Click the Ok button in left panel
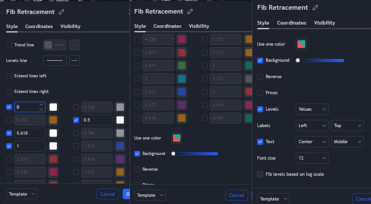Viewport: 371px width, 204px height. tap(126, 194)
